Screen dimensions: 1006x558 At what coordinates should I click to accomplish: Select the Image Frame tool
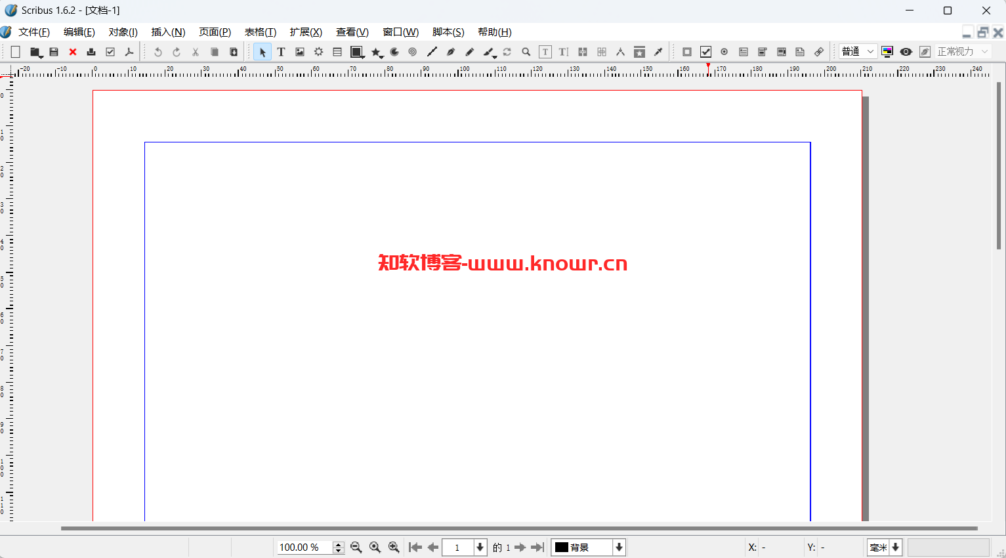300,52
